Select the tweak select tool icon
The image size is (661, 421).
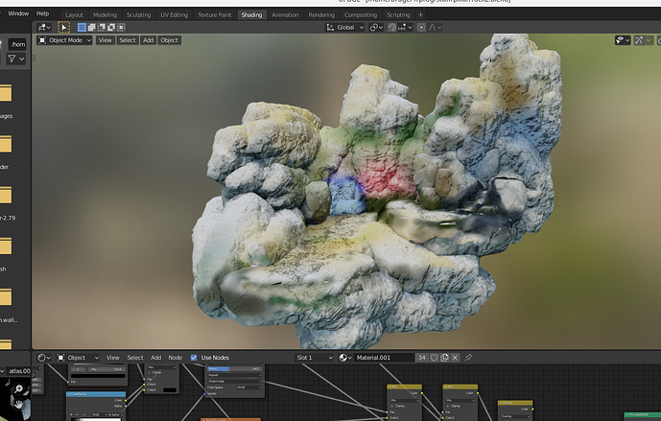click(x=63, y=28)
